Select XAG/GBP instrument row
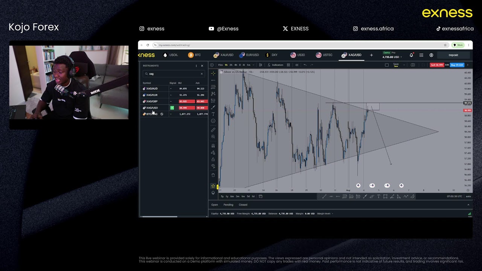 coord(175,101)
